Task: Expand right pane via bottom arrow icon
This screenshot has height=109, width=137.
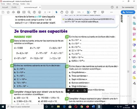Action: pos(134,102)
